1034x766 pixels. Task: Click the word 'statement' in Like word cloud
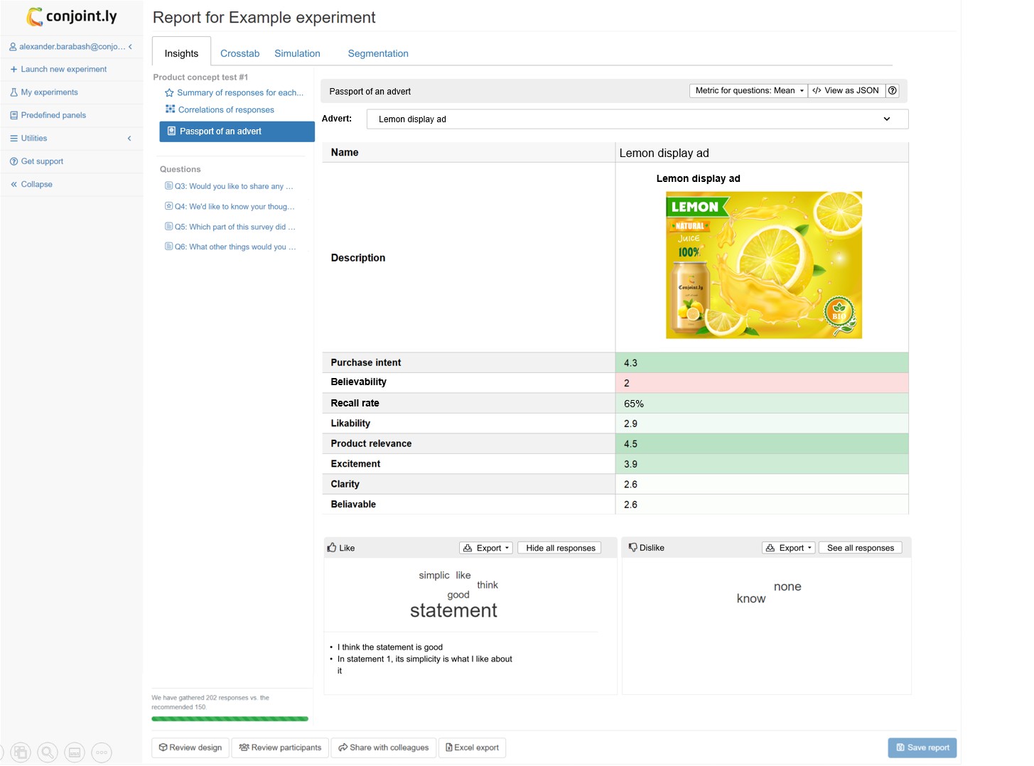[x=453, y=610]
